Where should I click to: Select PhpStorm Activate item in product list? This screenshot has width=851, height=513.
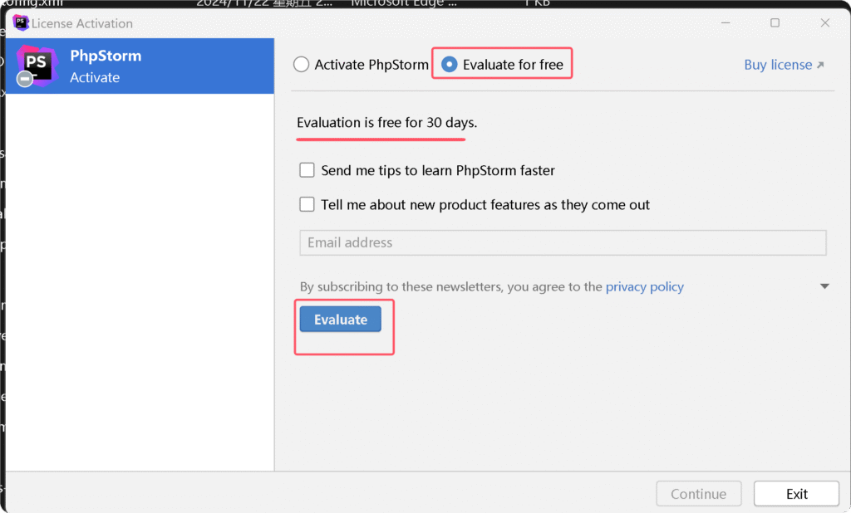pyautogui.click(x=140, y=66)
